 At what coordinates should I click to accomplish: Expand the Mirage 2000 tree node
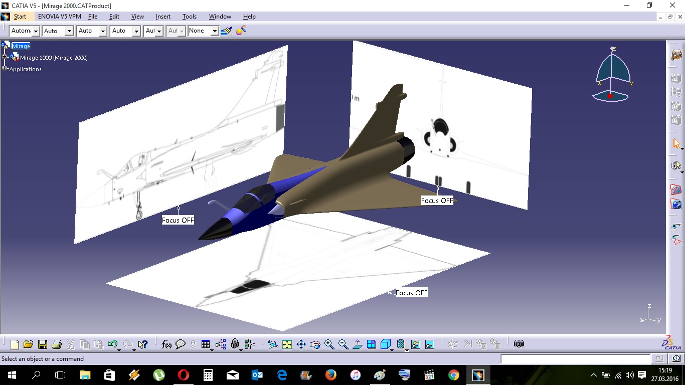tap(5, 57)
